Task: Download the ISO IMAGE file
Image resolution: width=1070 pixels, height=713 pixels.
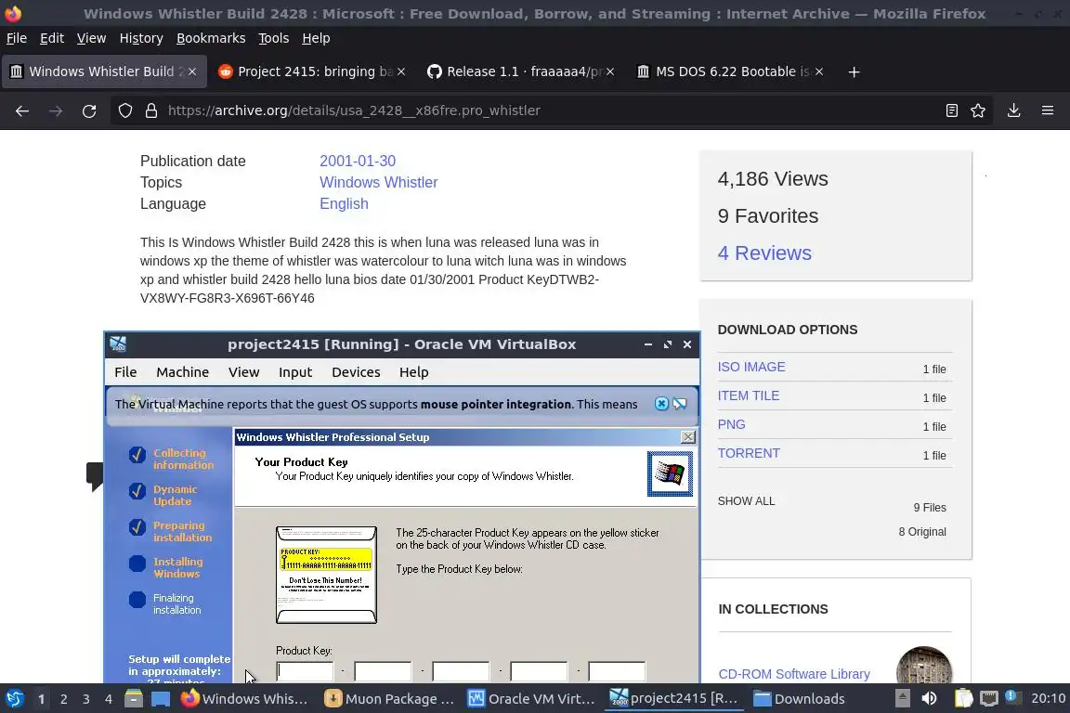Action: (751, 367)
